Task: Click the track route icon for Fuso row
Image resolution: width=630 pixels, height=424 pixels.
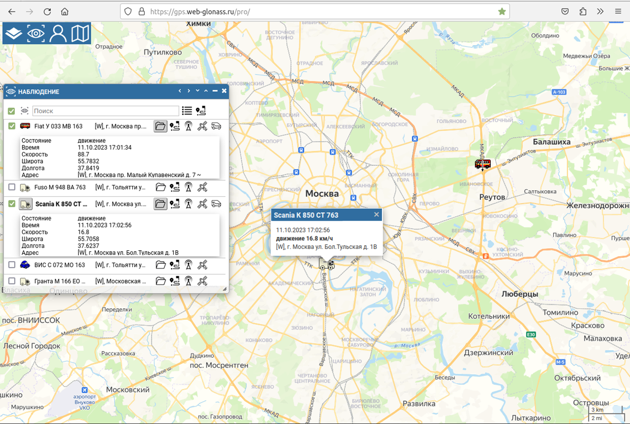Action: point(175,187)
